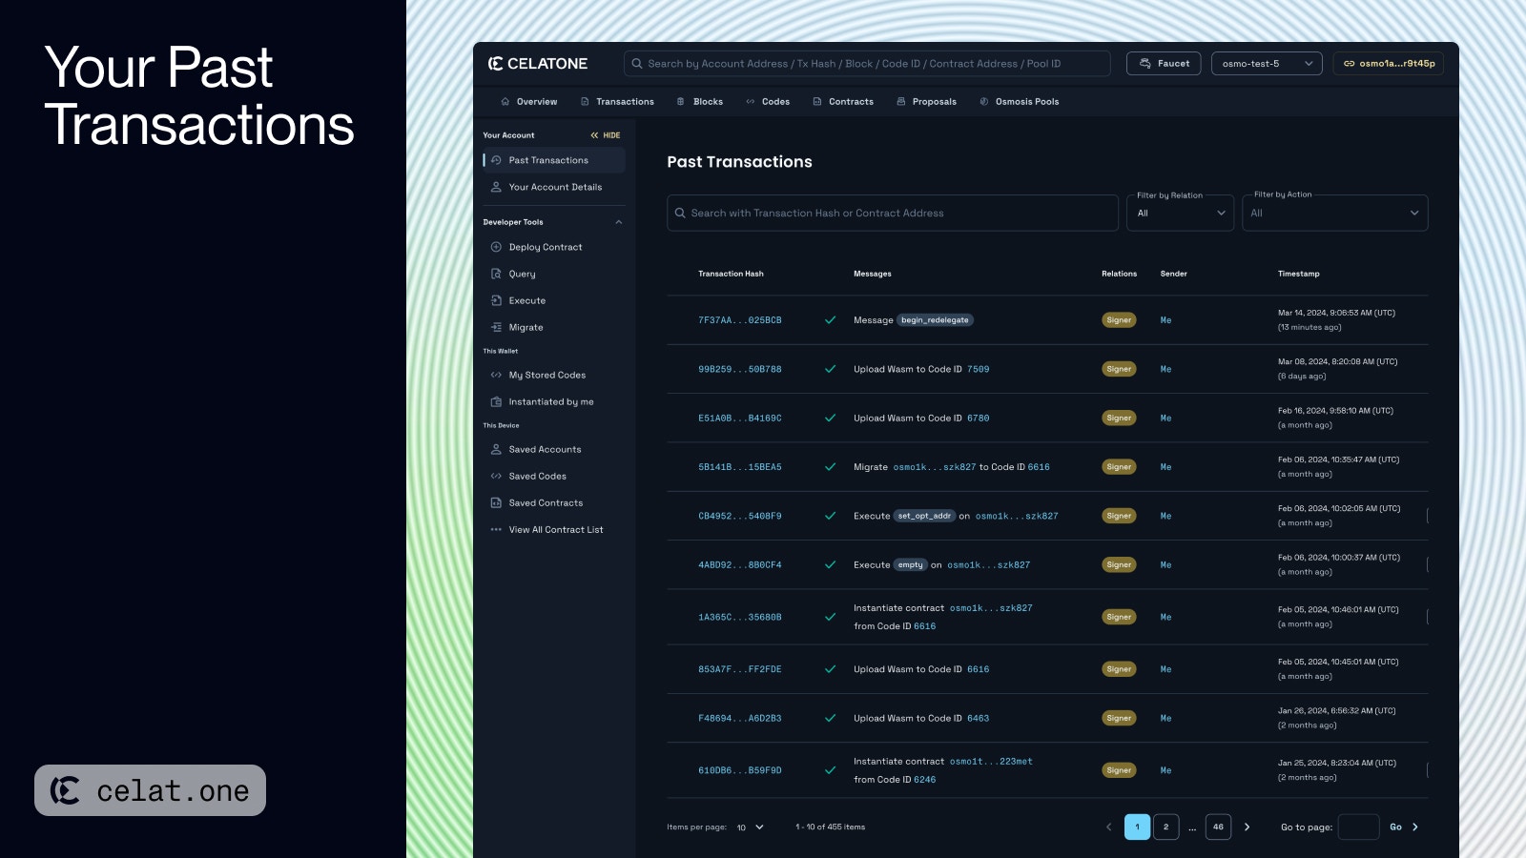Click the Saved Codes icon
This screenshot has width=1526, height=858.
(496, 476)
